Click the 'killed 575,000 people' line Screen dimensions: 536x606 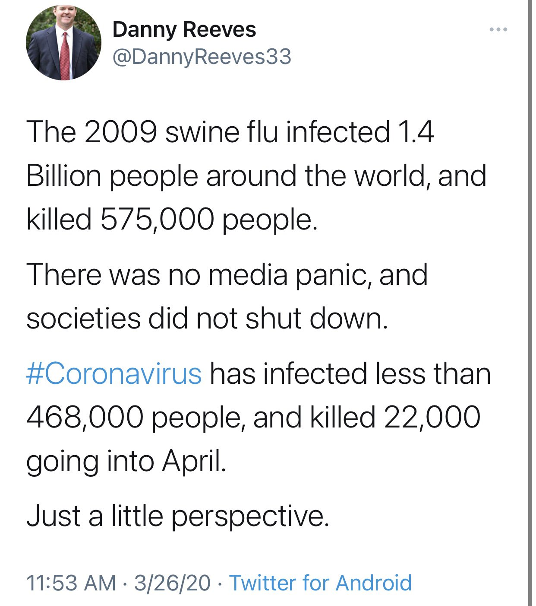(172, 219)
